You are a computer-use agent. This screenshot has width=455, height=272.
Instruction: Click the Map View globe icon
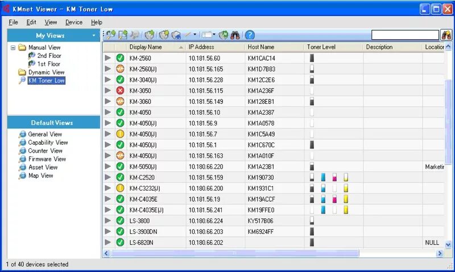tap(22, 175)
